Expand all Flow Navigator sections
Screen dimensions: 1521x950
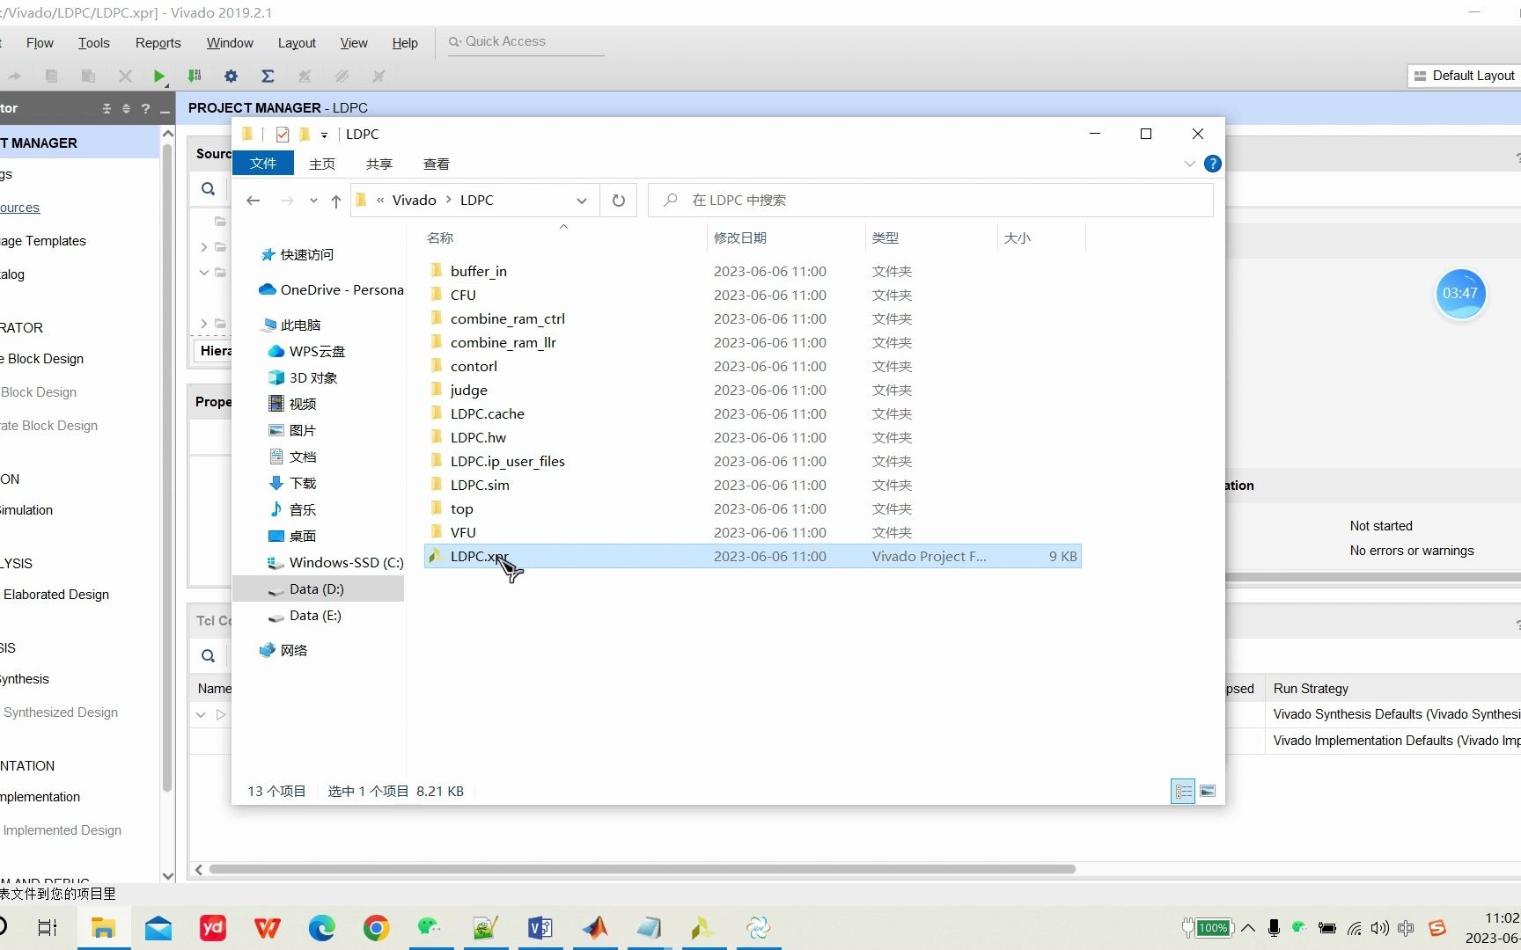(126, 108)
